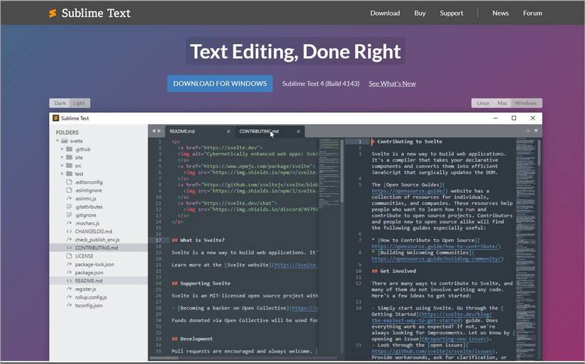Viewport: 585px width, 364px height.
Task: Open the tab list dropdown arrow
Action: tap(536, 131)
